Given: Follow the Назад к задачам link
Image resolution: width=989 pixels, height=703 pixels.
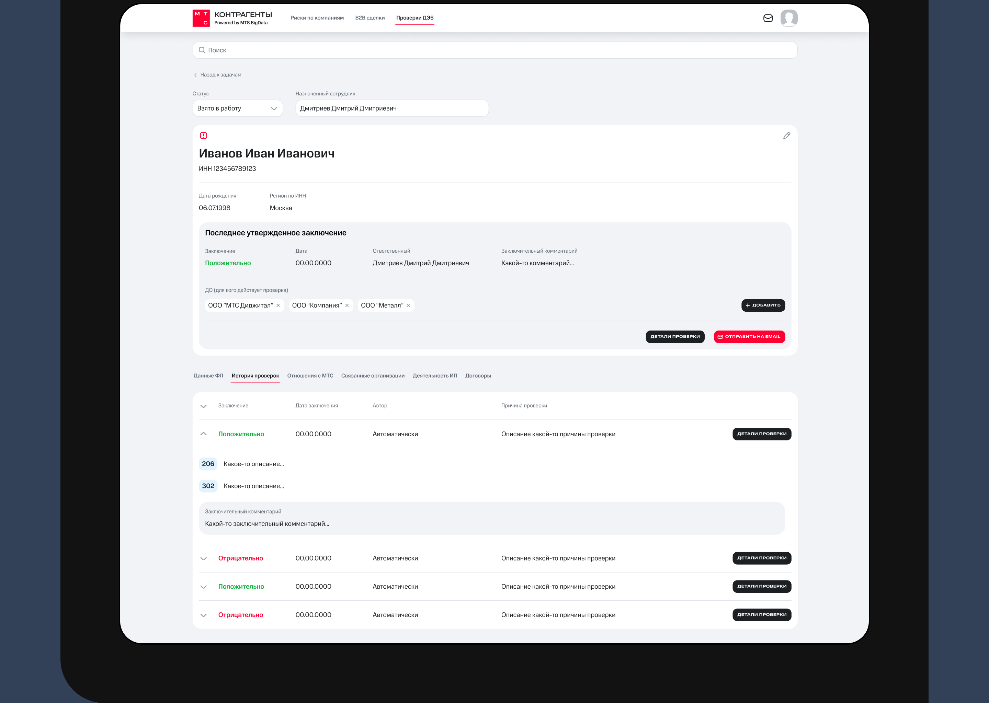Looking at the screenshot, I should 220,75.
